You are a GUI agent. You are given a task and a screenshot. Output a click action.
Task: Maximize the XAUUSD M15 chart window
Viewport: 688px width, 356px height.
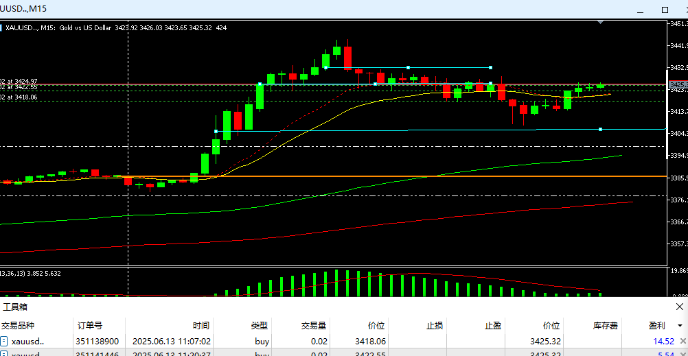coord(664,10)
